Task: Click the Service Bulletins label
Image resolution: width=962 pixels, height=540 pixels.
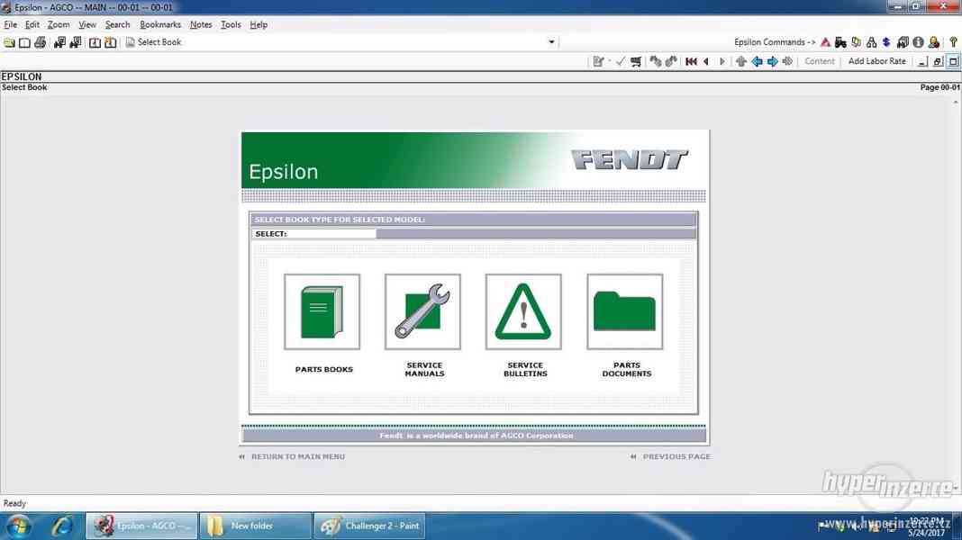Action: tap(525, 370)
